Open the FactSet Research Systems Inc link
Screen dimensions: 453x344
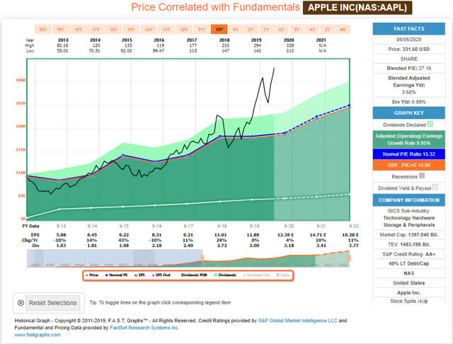pyautogui.click(x=144, y=328)
